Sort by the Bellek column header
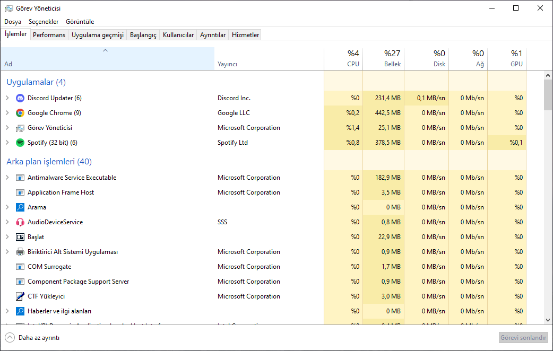 coord(383,59)
